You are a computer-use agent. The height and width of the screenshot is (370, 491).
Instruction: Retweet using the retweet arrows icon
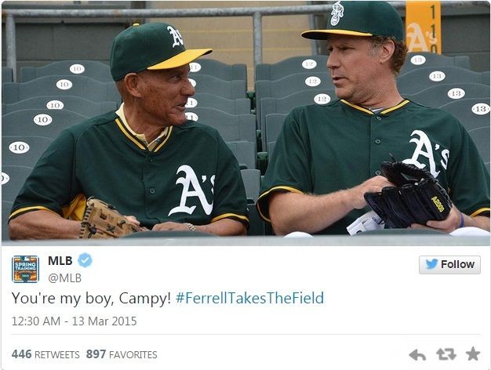click(x=446, y=354)
